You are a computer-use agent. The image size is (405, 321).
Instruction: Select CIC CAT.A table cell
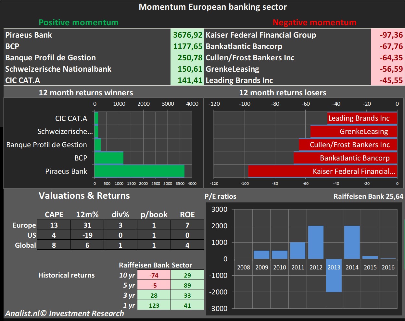tap(87, 80)
